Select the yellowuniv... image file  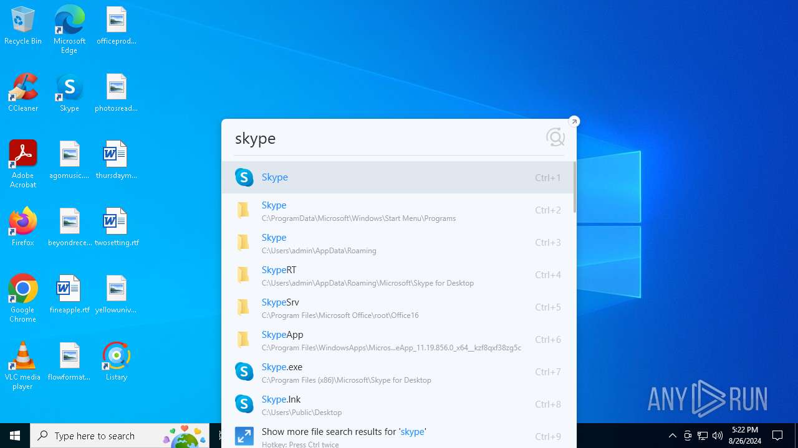pyautogui.click(x=117, y=294)
